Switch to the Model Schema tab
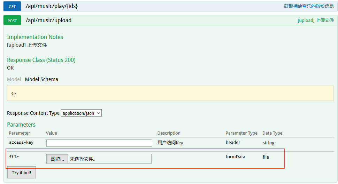This screenshot has width=338, height=184. point(41,79)
